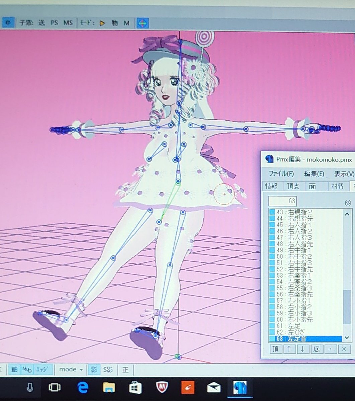This screenshot has width=355, height=401.
Task: Open the MS sub-window
Action: 68,23
